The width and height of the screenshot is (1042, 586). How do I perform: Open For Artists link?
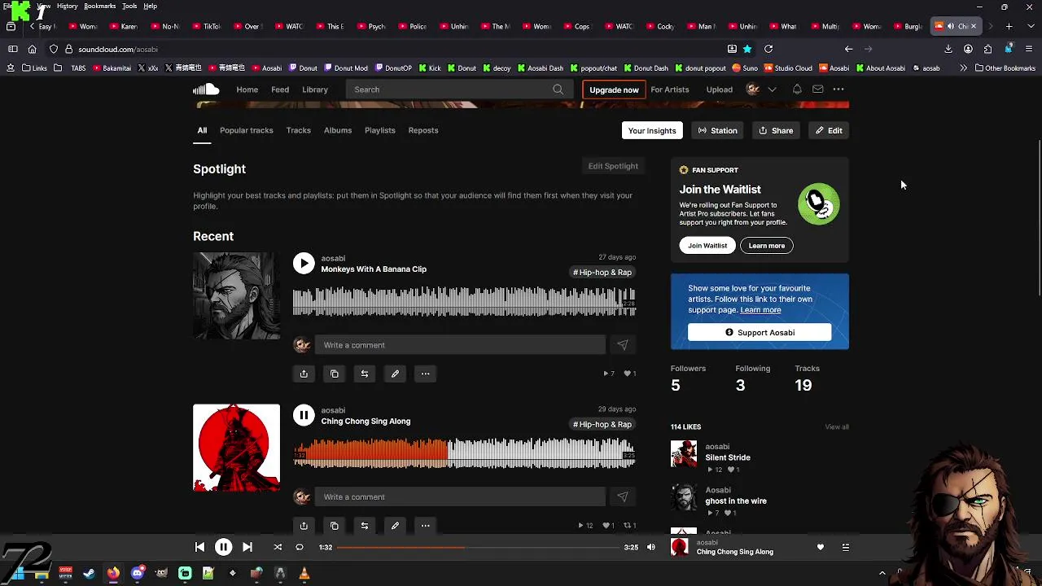[x=670, y=90]
